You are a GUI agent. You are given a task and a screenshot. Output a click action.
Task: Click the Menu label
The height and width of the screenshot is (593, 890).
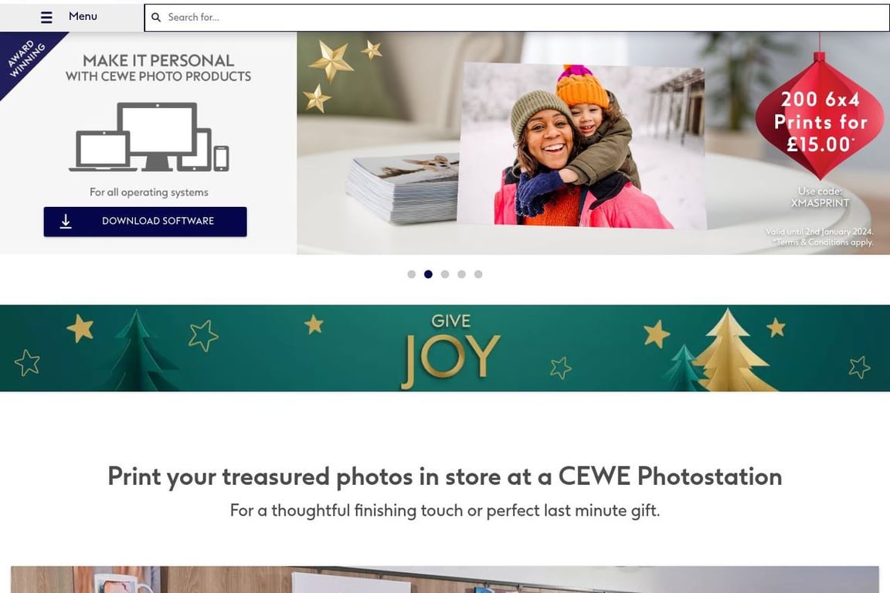83,16
